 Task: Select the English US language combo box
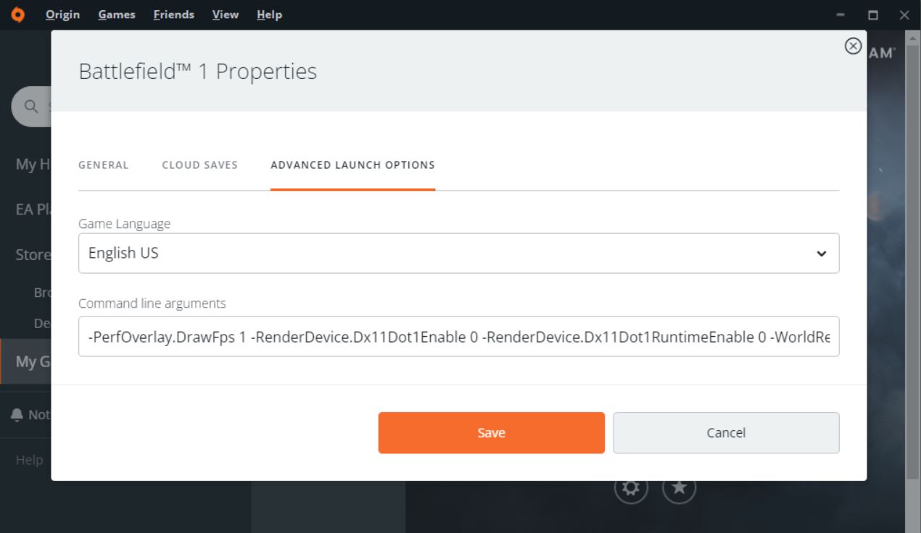[x=459, y=253]
